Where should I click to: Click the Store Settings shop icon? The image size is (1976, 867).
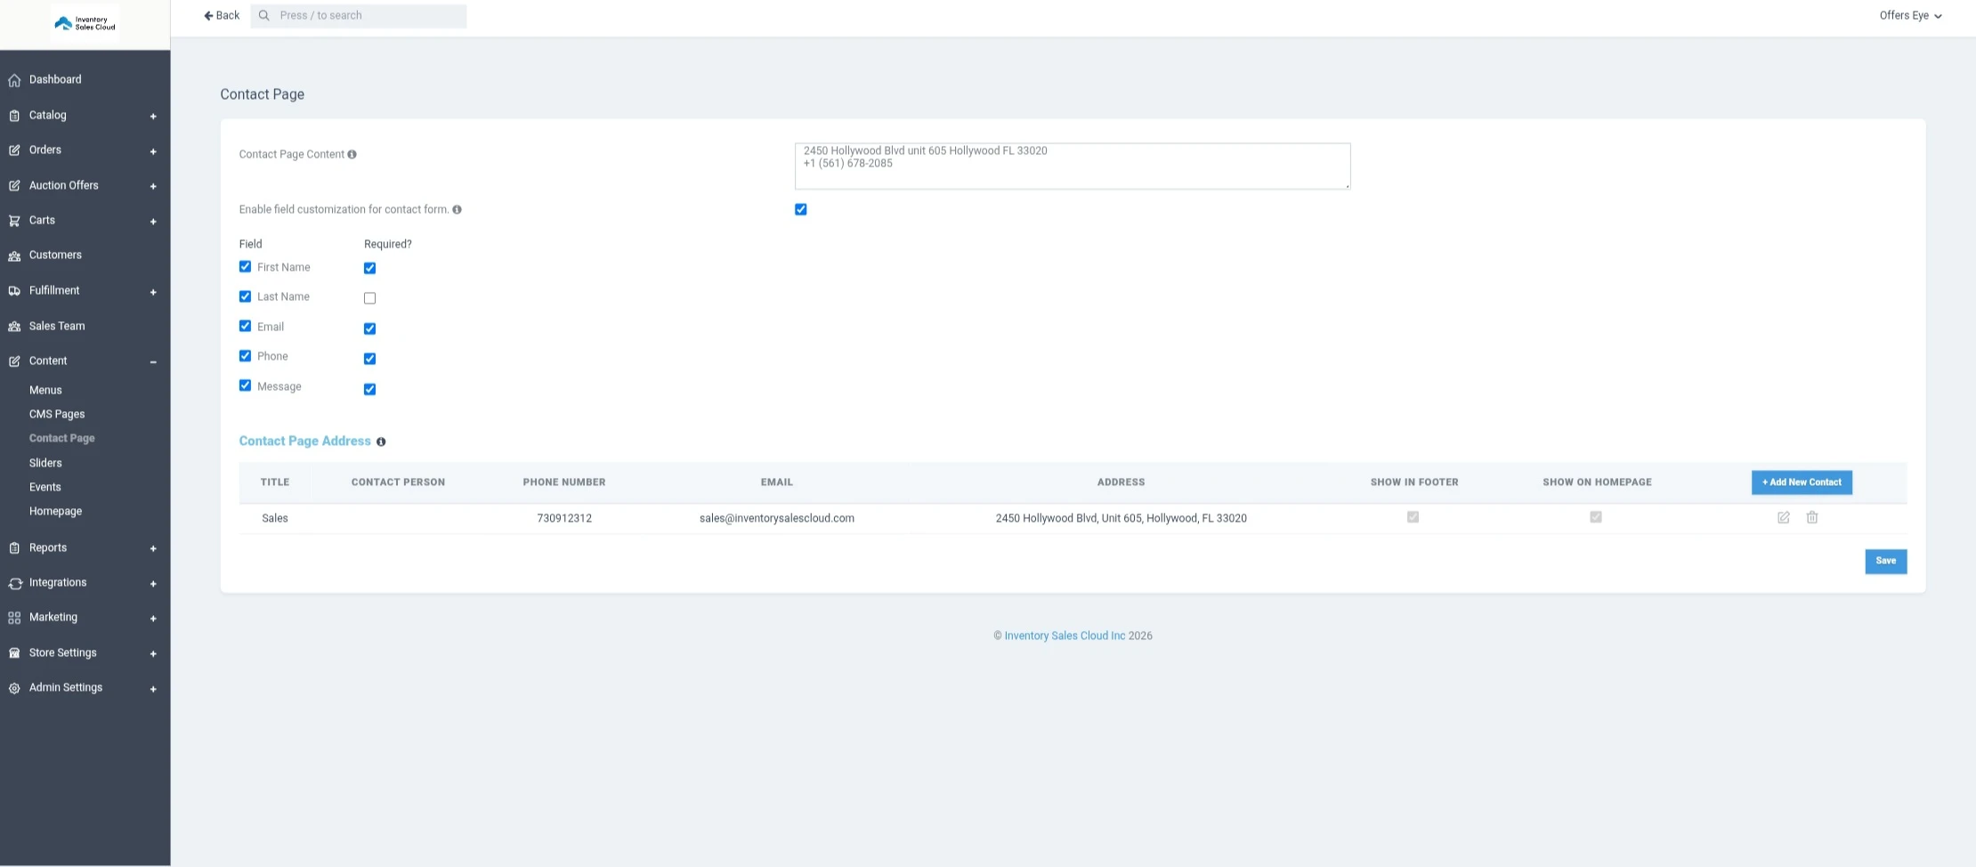click(x=14, y=653)
